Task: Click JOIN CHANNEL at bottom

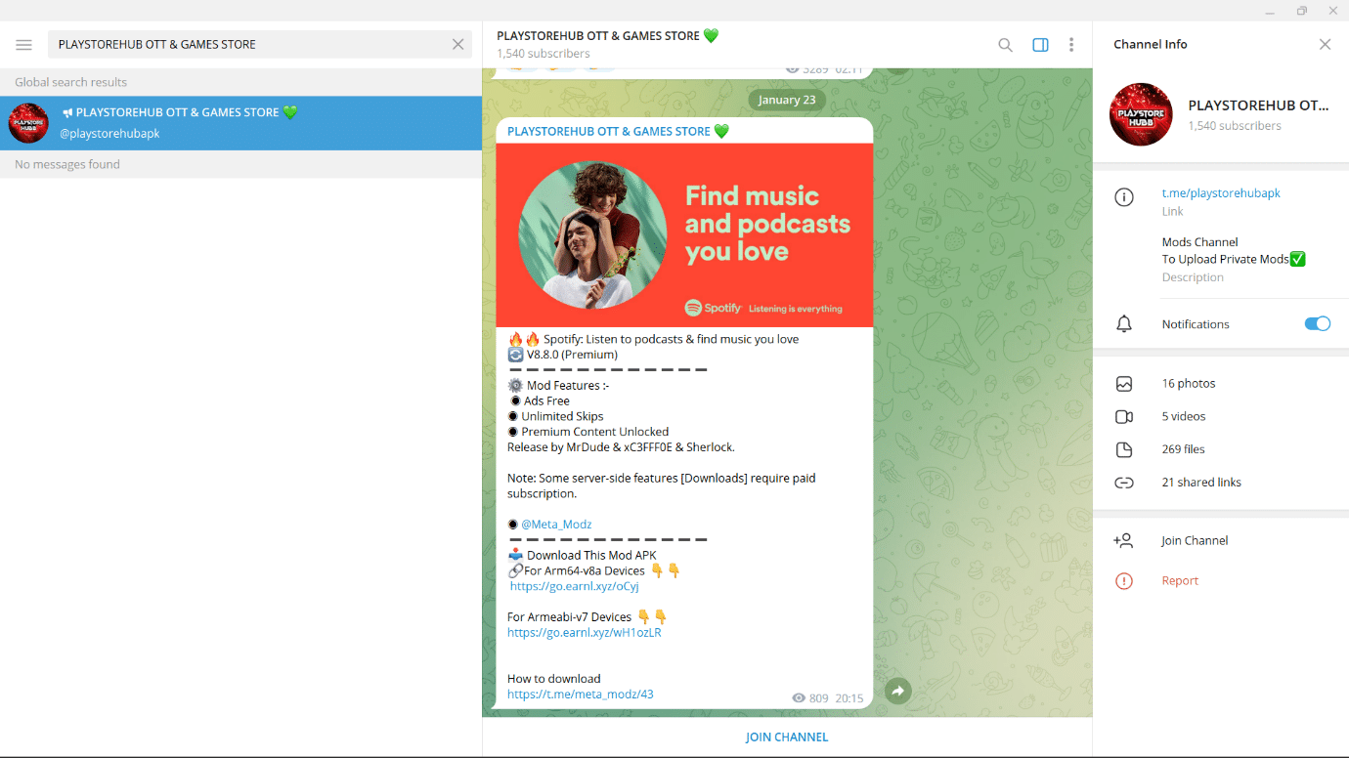Action: [787, 737]
